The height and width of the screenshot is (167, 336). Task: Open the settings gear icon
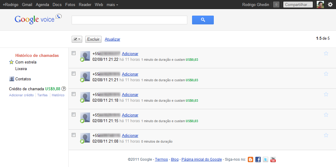(330, 5)
